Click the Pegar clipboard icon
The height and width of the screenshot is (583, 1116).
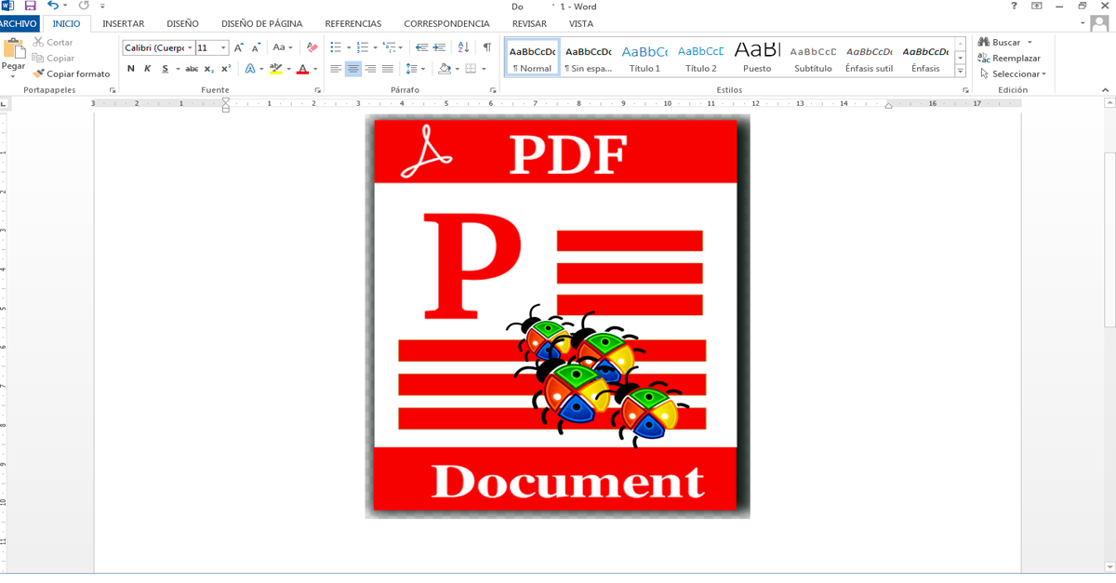coord(14,49)
